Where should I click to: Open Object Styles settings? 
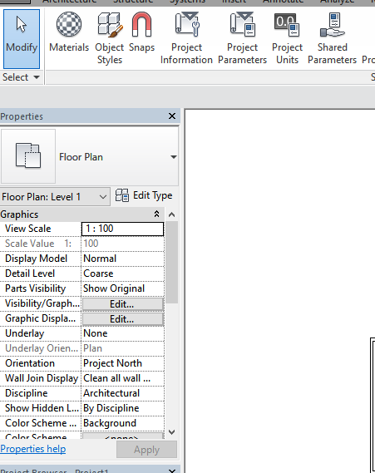click(x=110, y=38)
